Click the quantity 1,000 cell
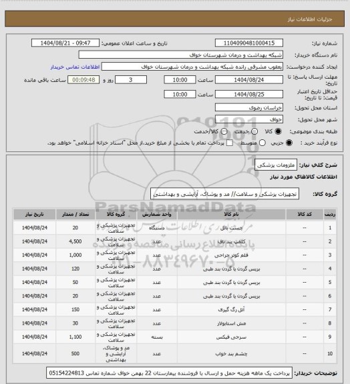This screenshot has width=350, height=384. coord(75,255)
